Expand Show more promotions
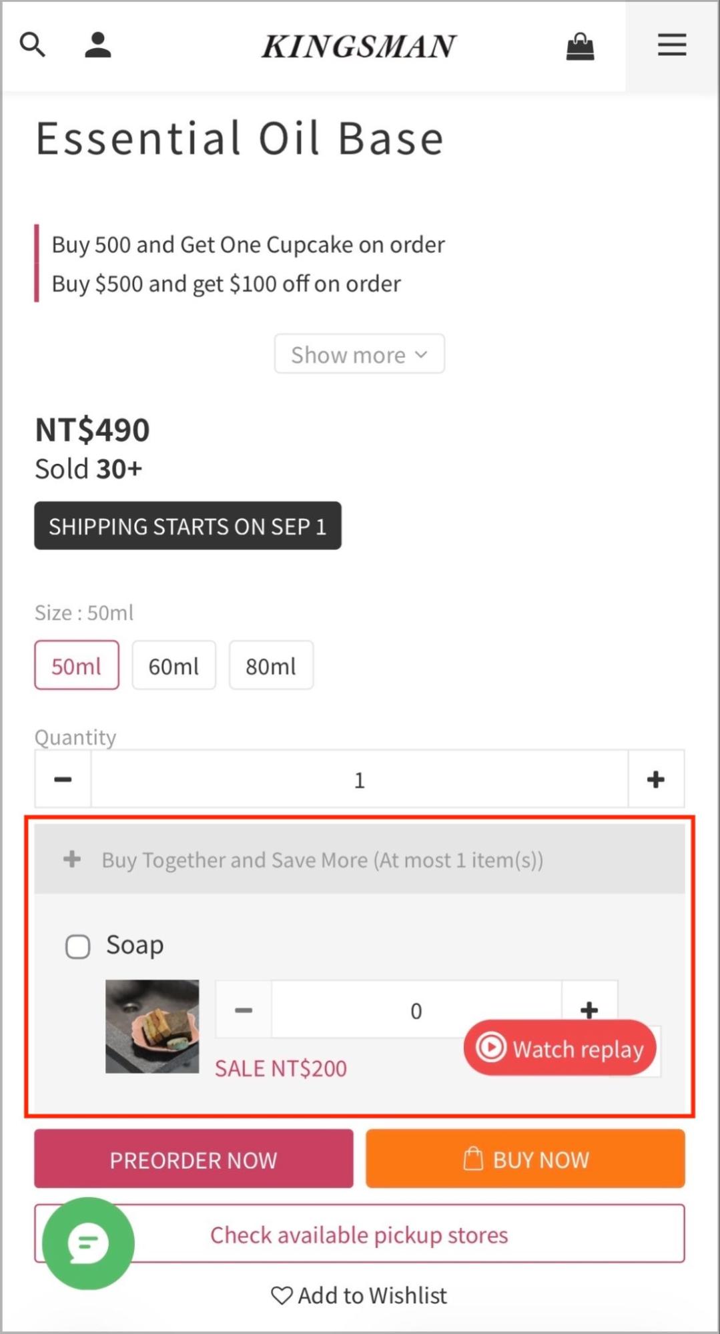 pyautogui.click(x=359, y=354)
